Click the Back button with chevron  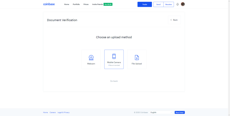pyautogui.click(x=175, y=20)
